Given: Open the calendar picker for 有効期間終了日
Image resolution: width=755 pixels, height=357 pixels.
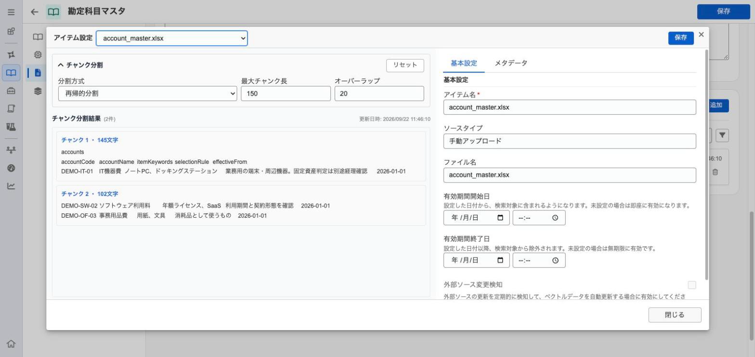Looking at the screenshot, I should point(500,260).
